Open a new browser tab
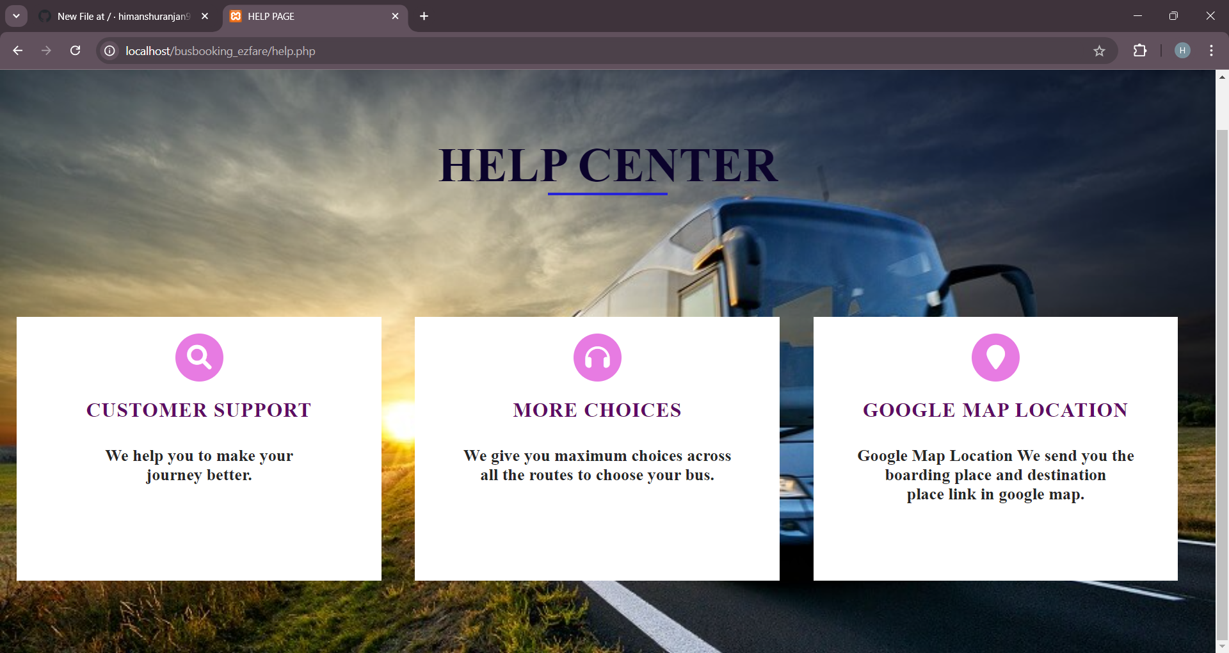This screenshot has width=1229, height=653. click(424, 17)
